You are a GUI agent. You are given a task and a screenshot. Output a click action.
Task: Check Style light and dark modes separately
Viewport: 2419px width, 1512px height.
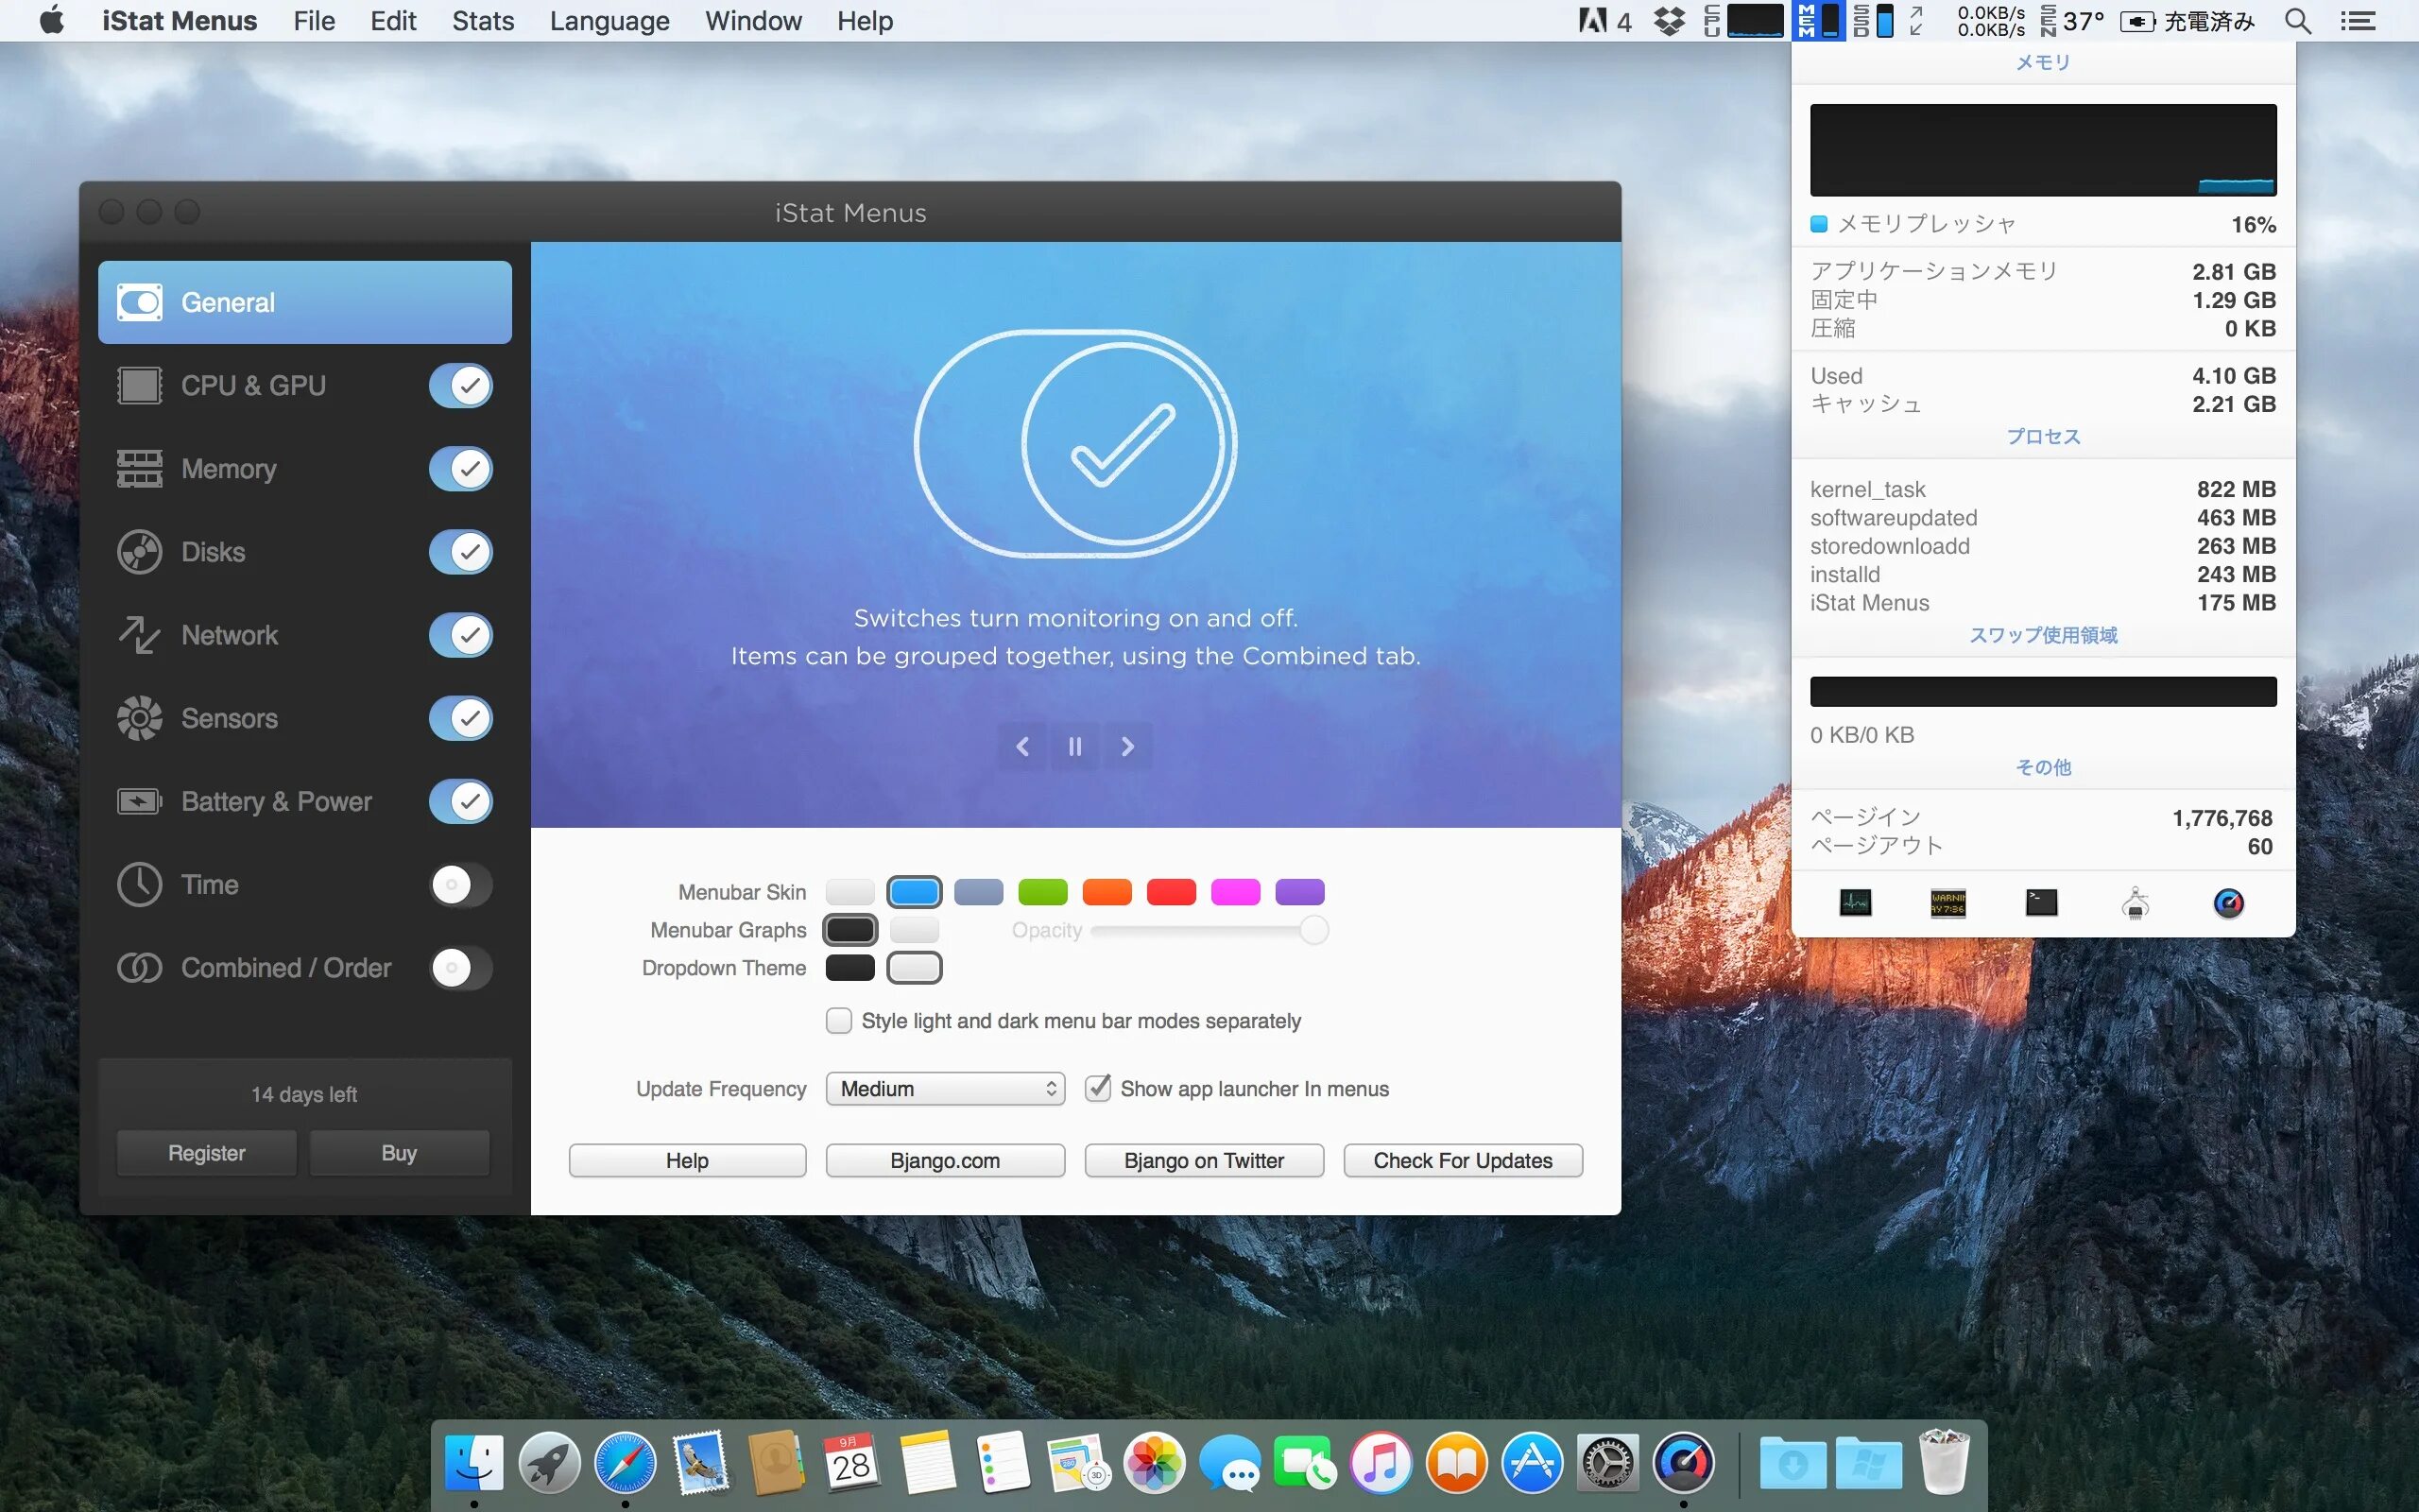(x=839, y=1021)
